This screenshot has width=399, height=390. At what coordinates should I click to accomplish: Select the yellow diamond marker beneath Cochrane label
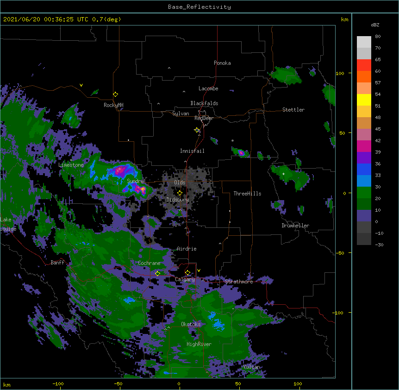click(x=158, y=274)
